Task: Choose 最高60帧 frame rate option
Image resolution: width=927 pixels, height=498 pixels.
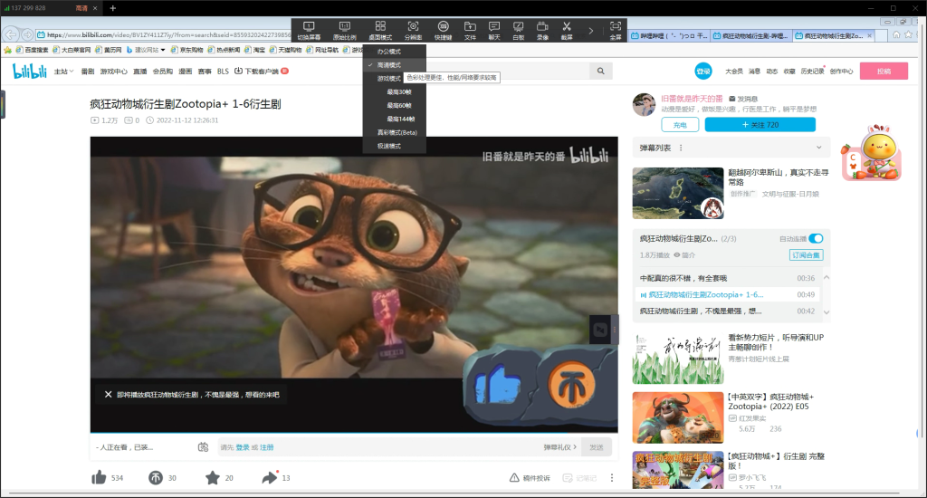Action: point(399,105)
